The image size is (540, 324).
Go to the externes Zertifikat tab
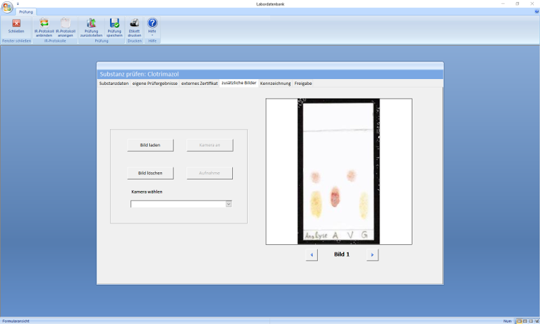[199, 83]
